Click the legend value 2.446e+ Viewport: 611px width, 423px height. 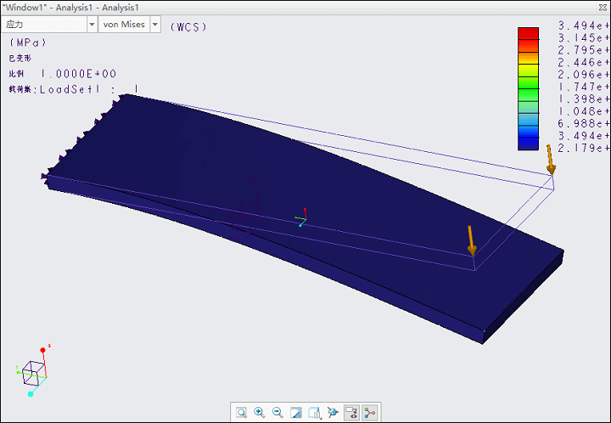pyautogui.click(x=583, y=62)
